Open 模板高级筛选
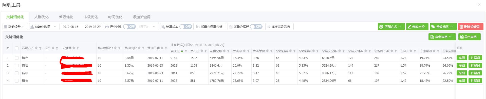The width and height of the screenshot is (486, 99). [279, 27]
